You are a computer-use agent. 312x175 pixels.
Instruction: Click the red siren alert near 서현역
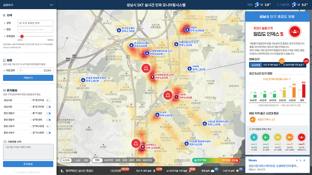coord(168,95)
